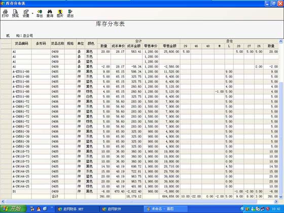Expand the arrow beside 设置
284x213 pixels.
click(x=32, y=13)
